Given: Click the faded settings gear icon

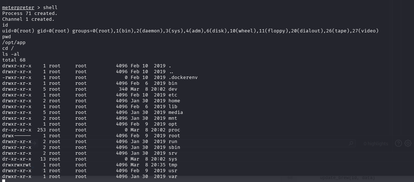Looking at the screenshot, I should point(408,143).
